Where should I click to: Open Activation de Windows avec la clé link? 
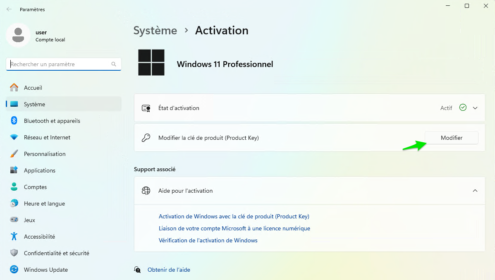234,216
